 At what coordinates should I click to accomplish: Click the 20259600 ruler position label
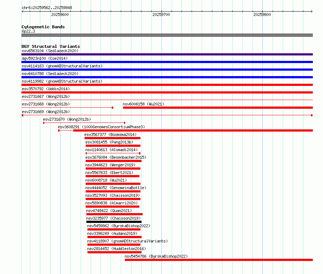(x=60, y=14)
